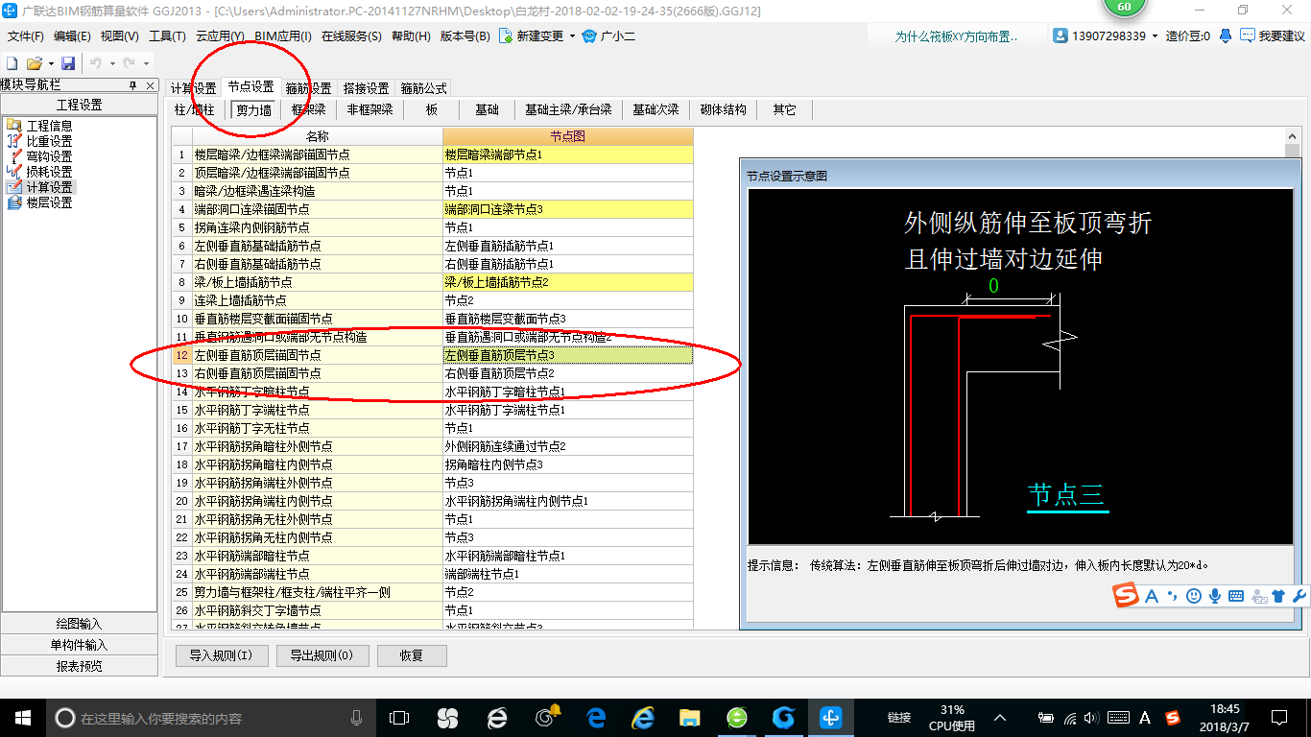Select 楼层设置 in the navigation tree

click(x=49, y=202)
